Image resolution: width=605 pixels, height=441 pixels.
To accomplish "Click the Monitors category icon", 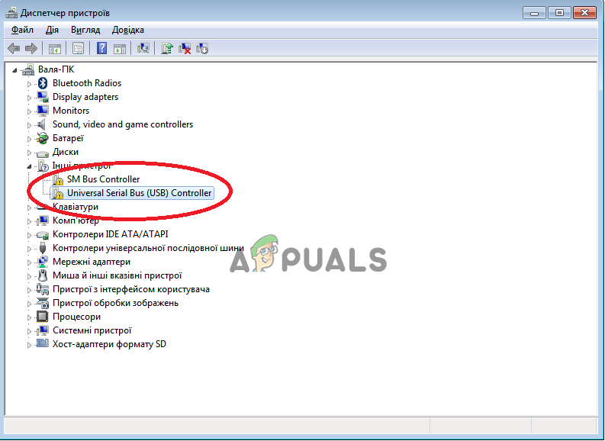I will coord(43,111).
